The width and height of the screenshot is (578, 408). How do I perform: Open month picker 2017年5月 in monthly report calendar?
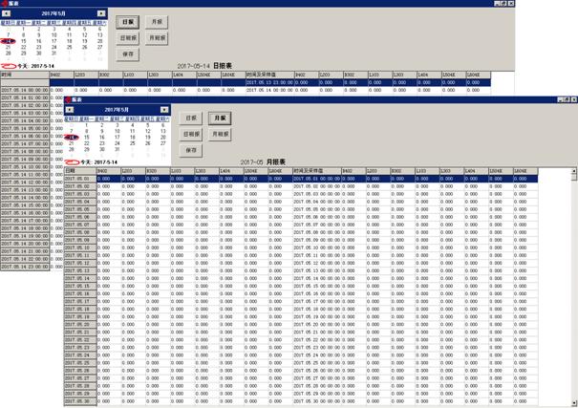117,110
